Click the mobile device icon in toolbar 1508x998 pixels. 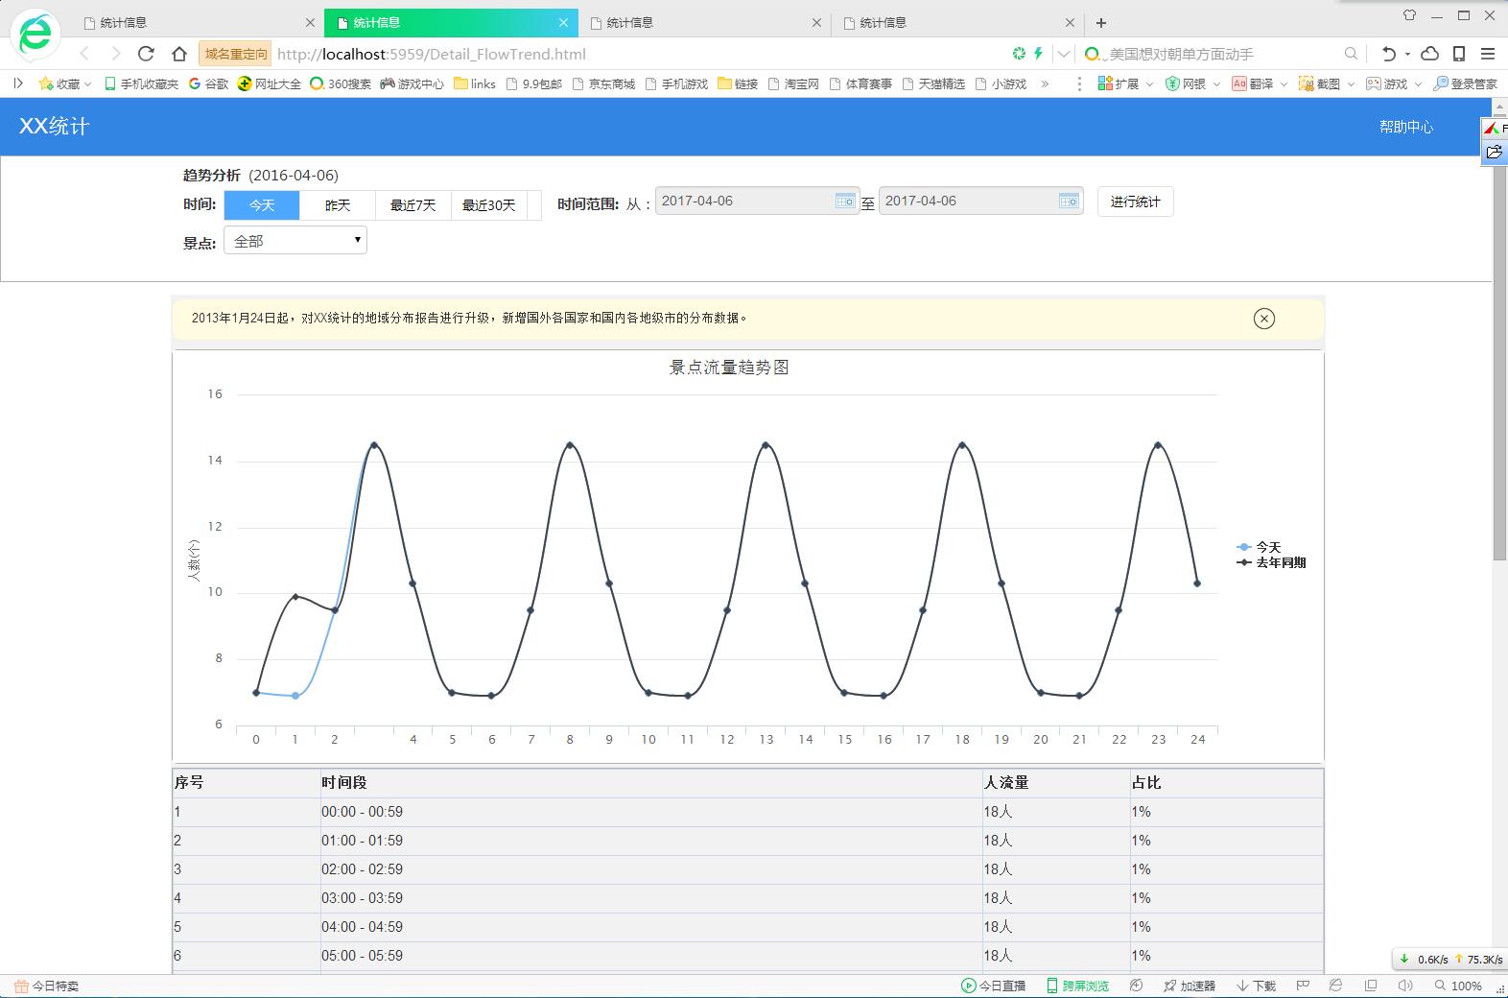click(x=1458, y=54)
